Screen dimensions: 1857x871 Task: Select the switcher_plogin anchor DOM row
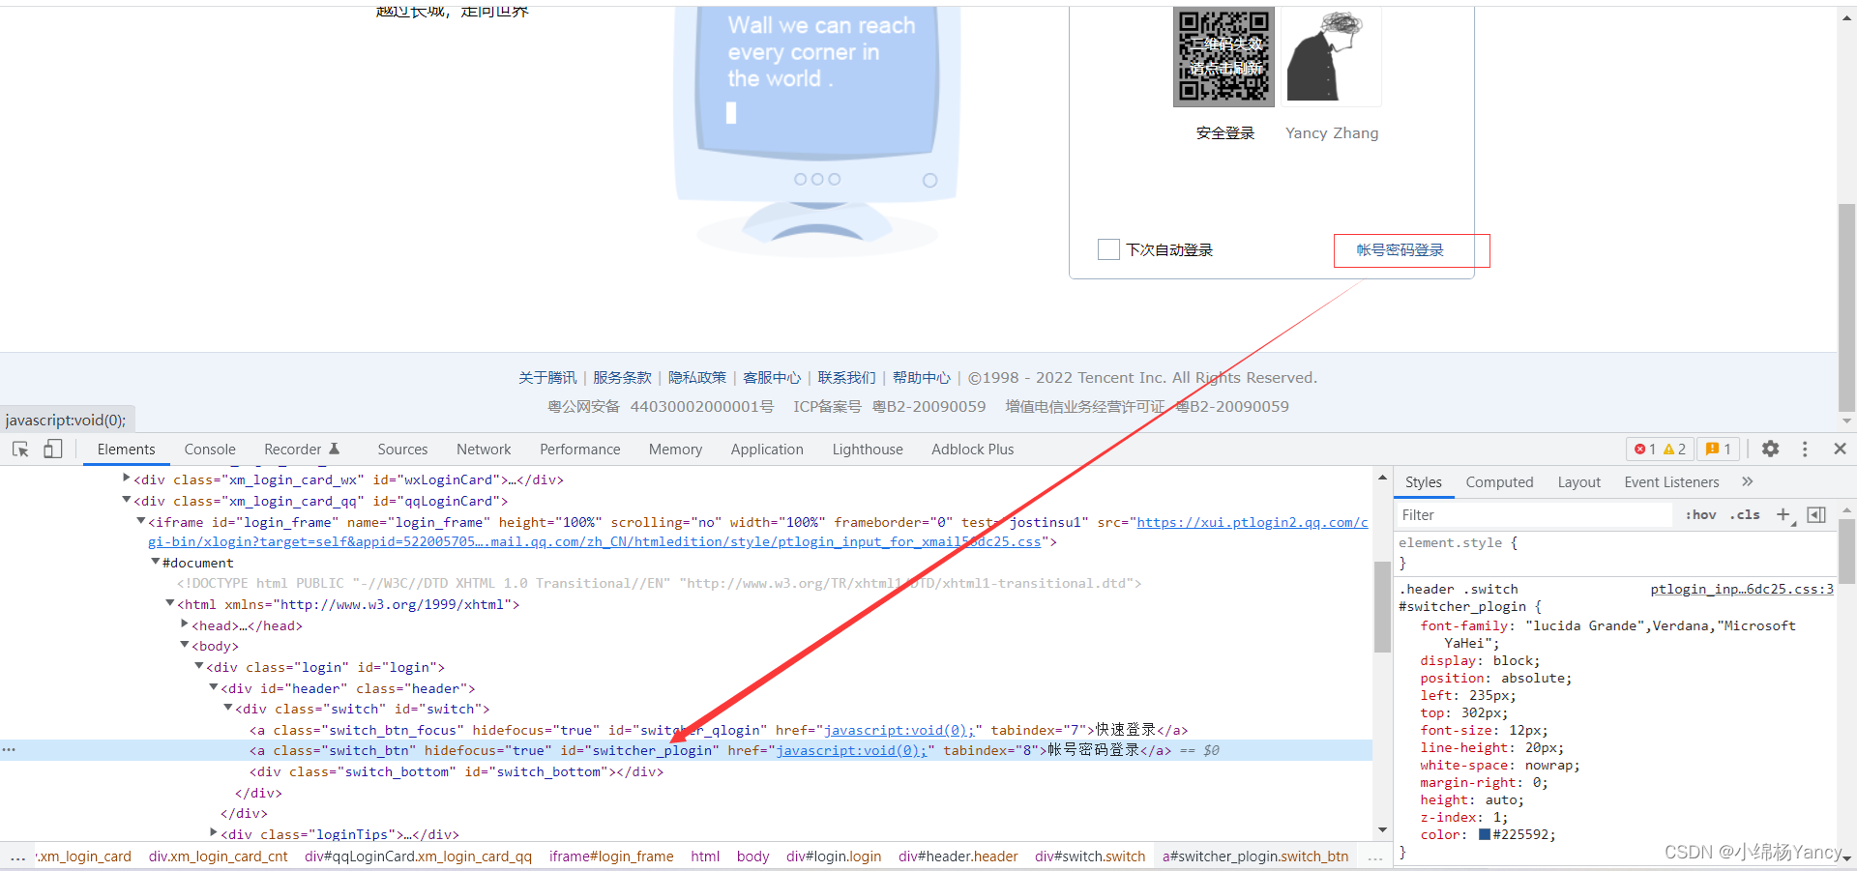pyautogui.click(x=686, y=750)
